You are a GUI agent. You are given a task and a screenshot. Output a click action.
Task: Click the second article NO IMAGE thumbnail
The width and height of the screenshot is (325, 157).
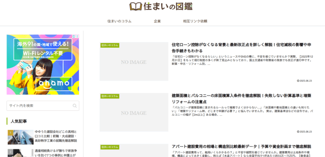click(x=134, y=113)
